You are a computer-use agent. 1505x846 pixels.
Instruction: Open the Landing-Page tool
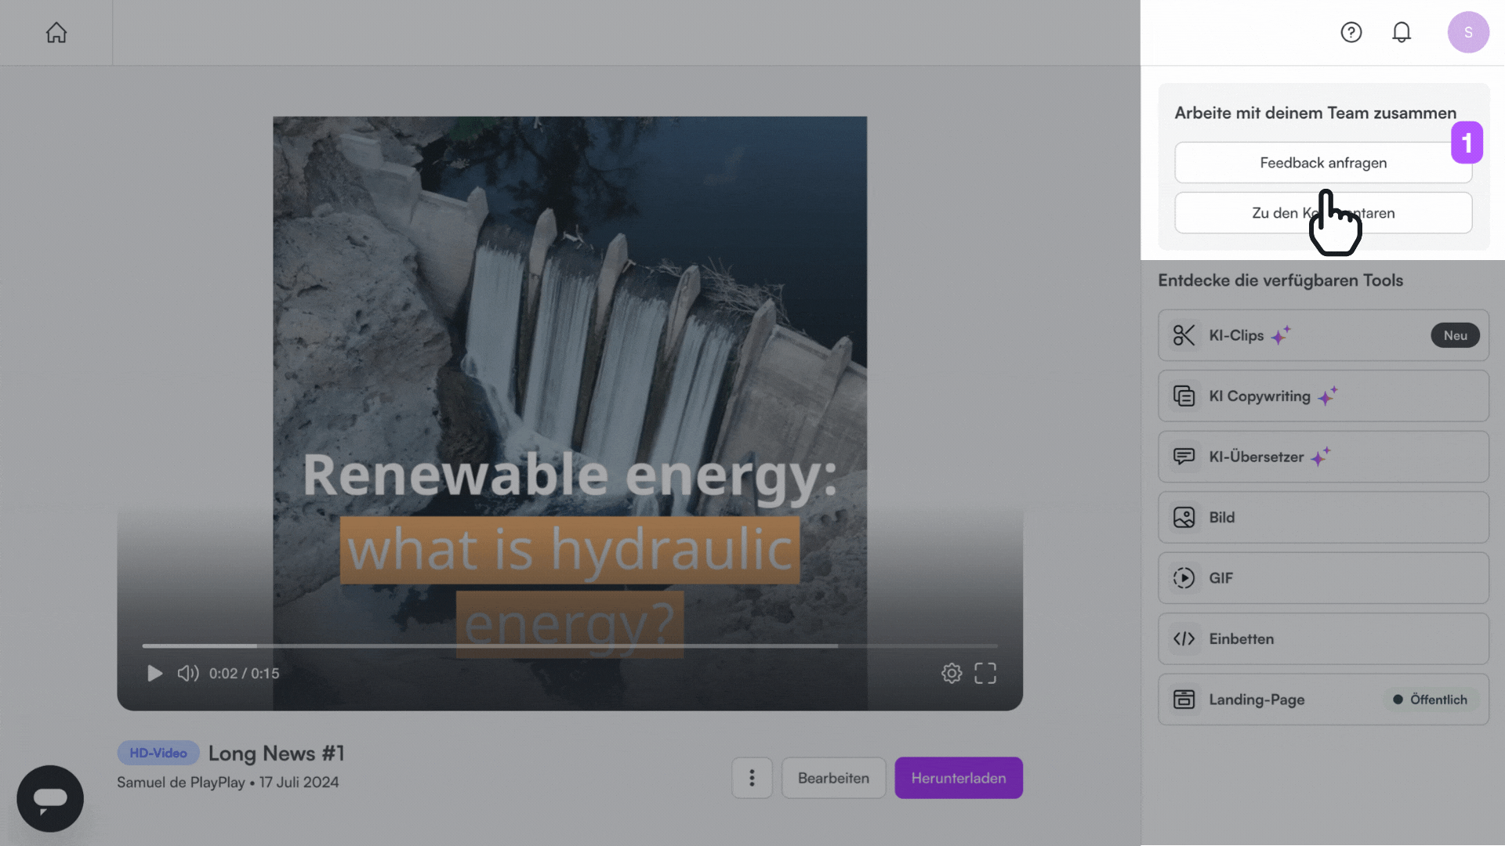click(x=1323, y=700)
